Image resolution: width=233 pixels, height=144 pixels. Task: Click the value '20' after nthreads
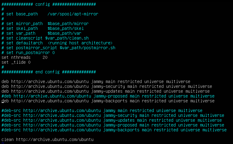(x=45, y=57)
